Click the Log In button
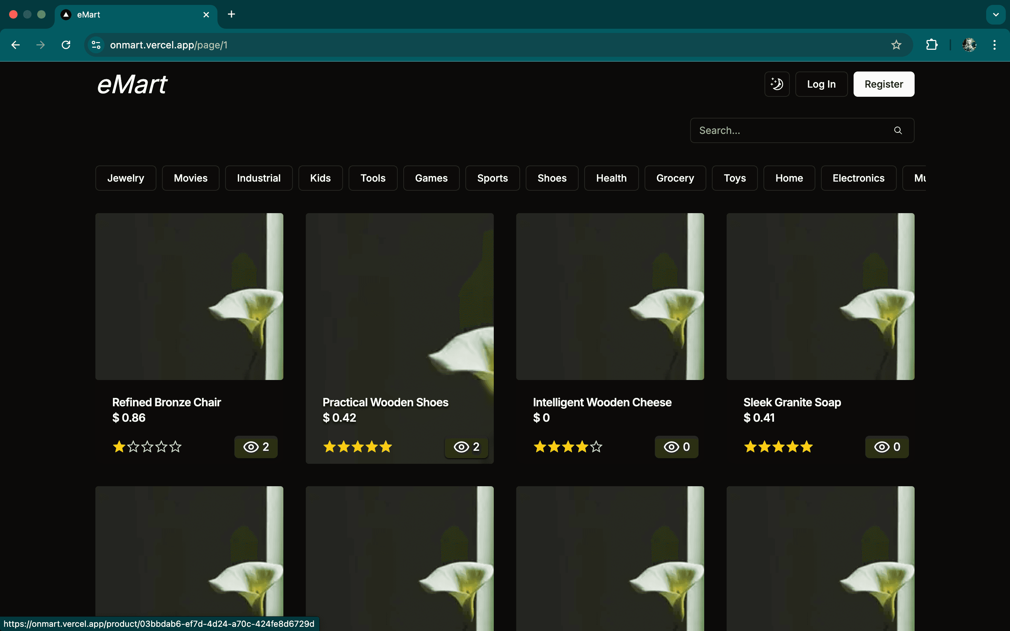 (821, 84)
